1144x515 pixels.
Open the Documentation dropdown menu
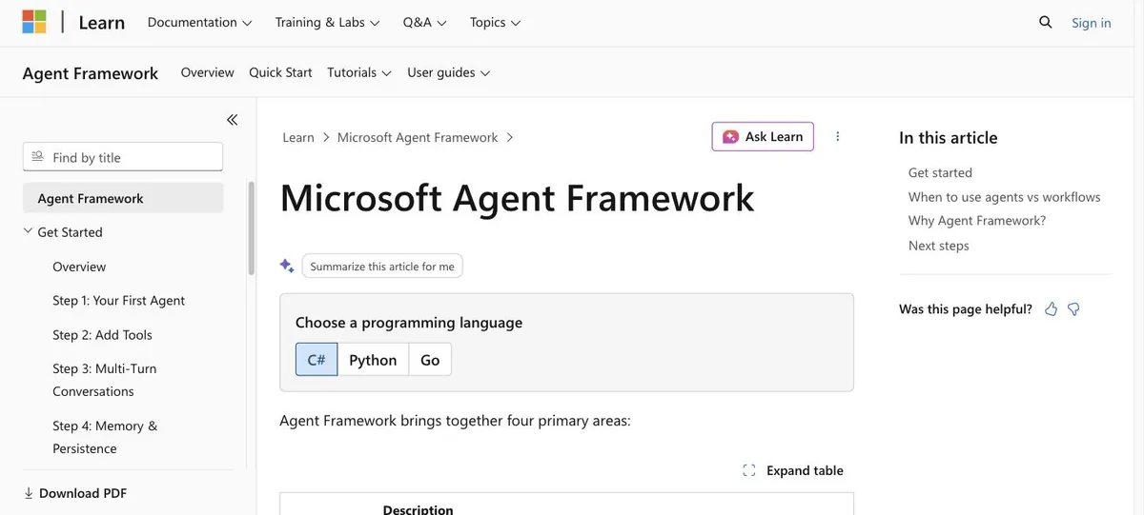[200, 22]
